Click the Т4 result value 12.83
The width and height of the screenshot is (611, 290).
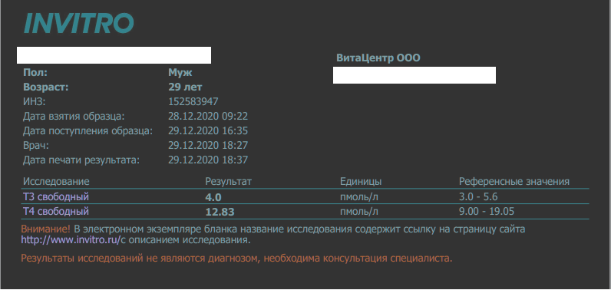220,213
